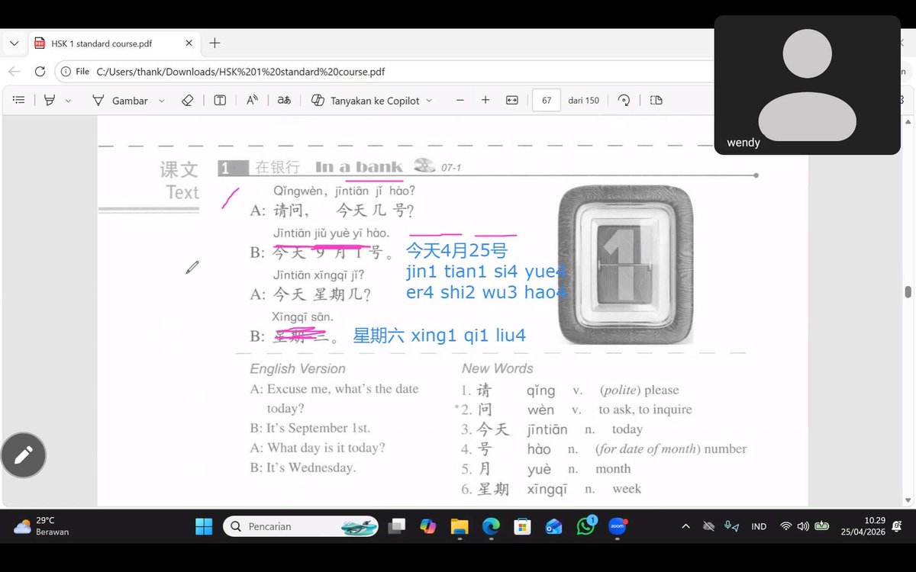This screenshot has height=572, width=916.
Task: Click the camera-off tray icon
Action: 708,526
